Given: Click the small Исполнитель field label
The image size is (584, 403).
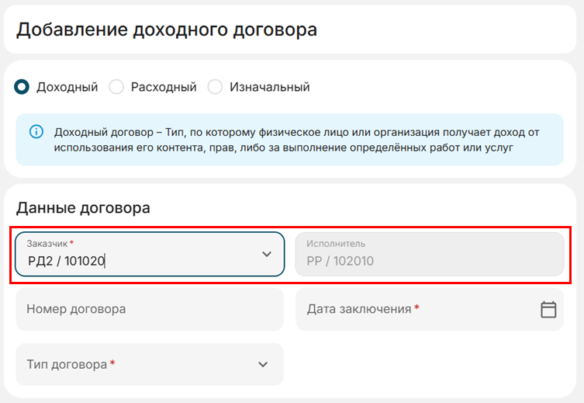Looking at the screenshot, I should pos(335,243).
